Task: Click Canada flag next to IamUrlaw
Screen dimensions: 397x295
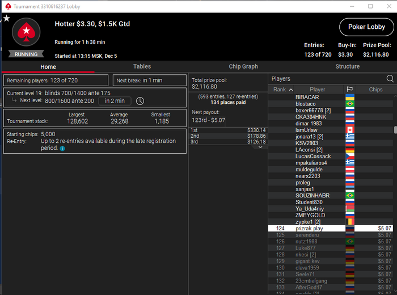Action: pyautogui.click(x=350, y=130)
